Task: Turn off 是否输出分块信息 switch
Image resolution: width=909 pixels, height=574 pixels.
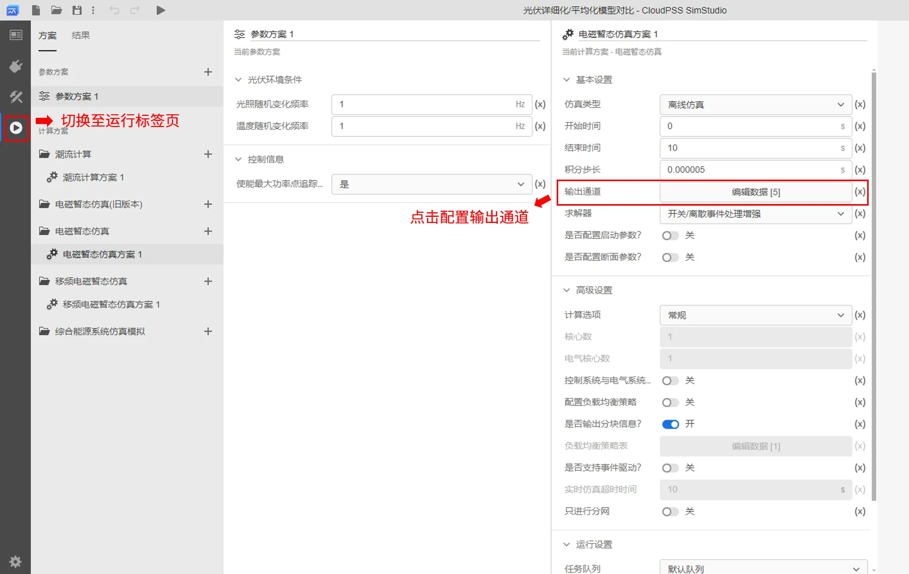Action: (x=670, y=424)
